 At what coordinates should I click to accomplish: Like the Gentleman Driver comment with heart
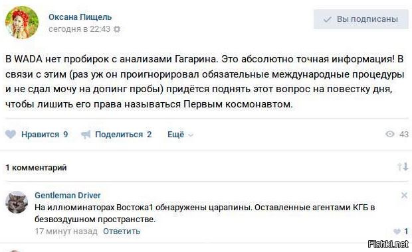[397, 231]
